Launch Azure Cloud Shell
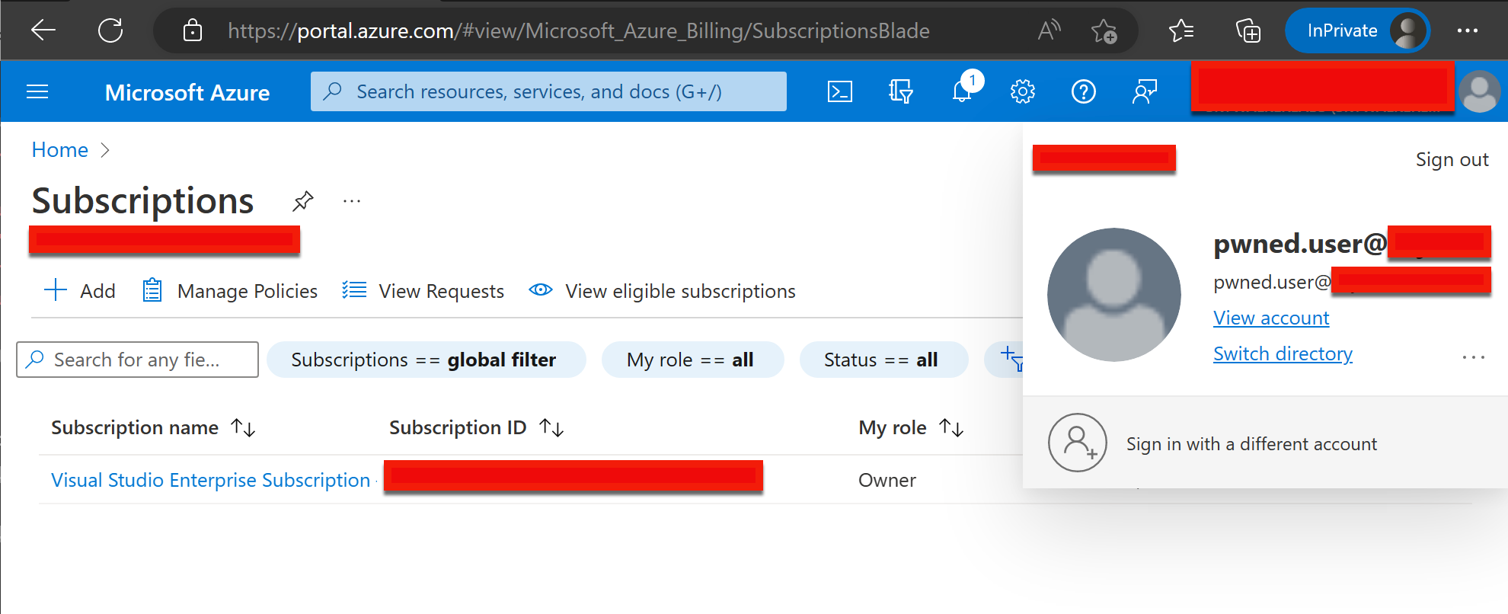The width and height of the screenshot is (1508, 614). pyautogui.click(x=839, y=92)
